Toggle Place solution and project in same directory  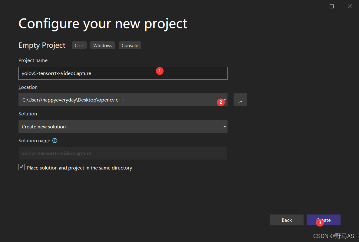[x=22, y=167]
